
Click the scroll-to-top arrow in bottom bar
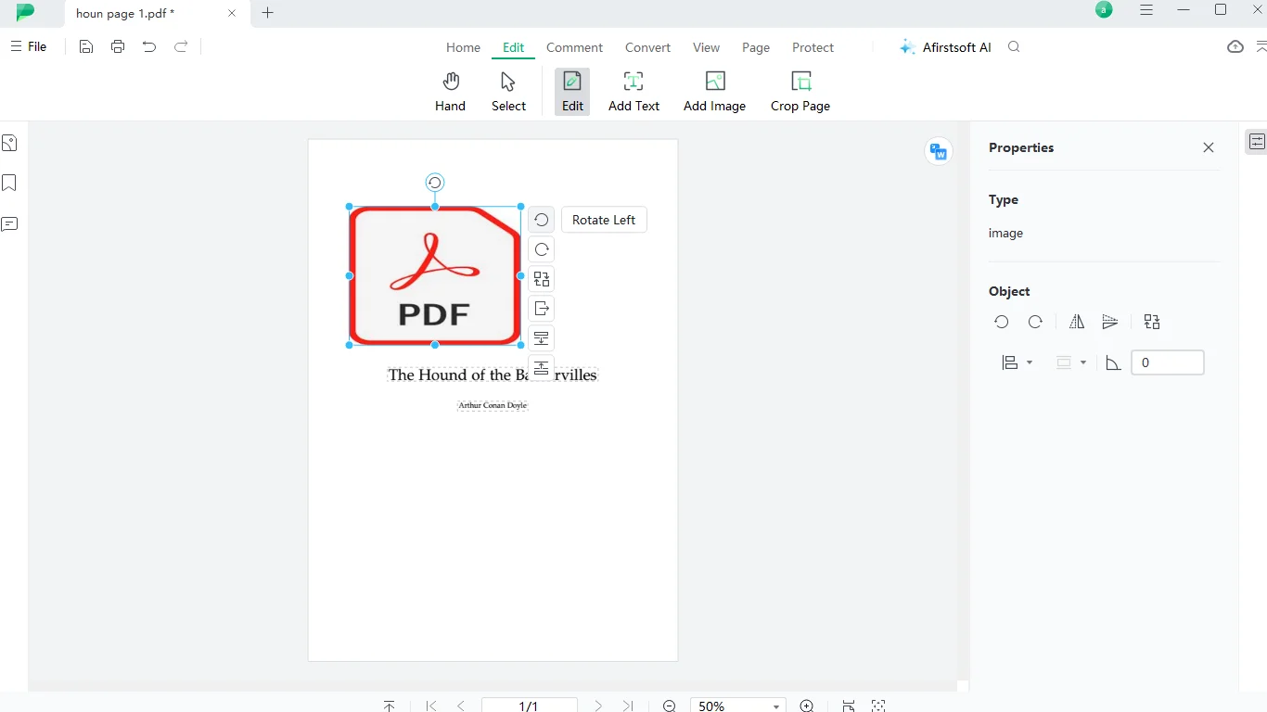point(390,706)
